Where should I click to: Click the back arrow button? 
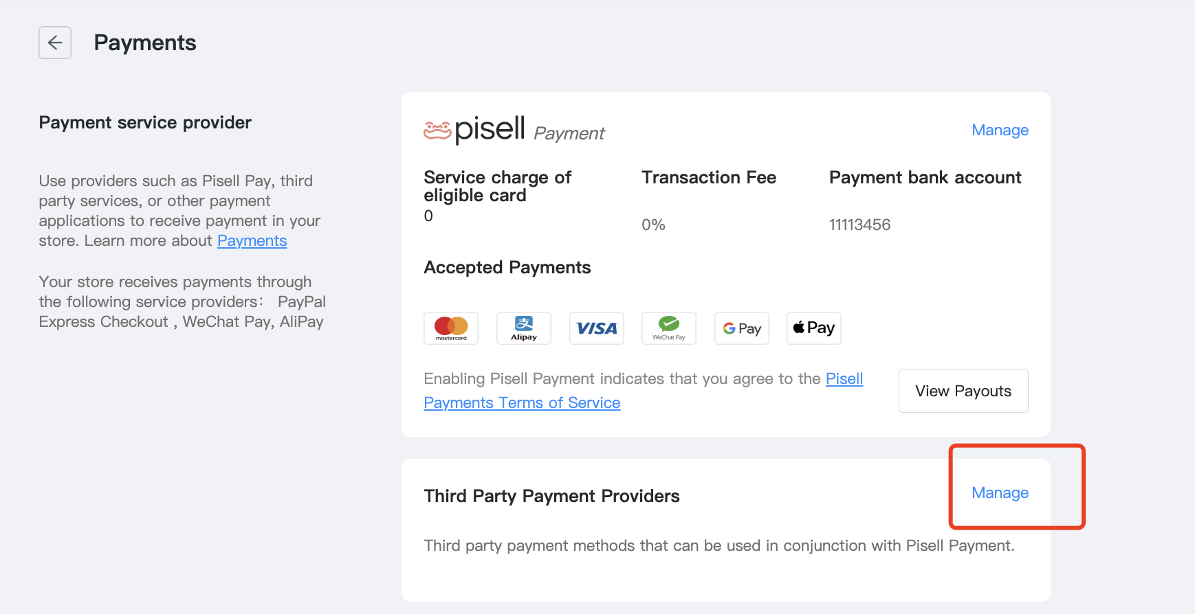[55, 43]
